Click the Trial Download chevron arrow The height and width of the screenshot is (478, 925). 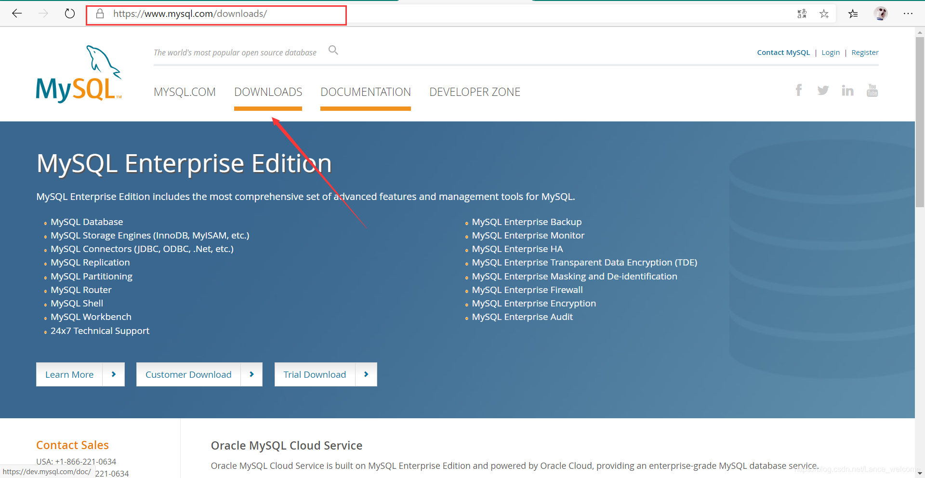point(366,374)
